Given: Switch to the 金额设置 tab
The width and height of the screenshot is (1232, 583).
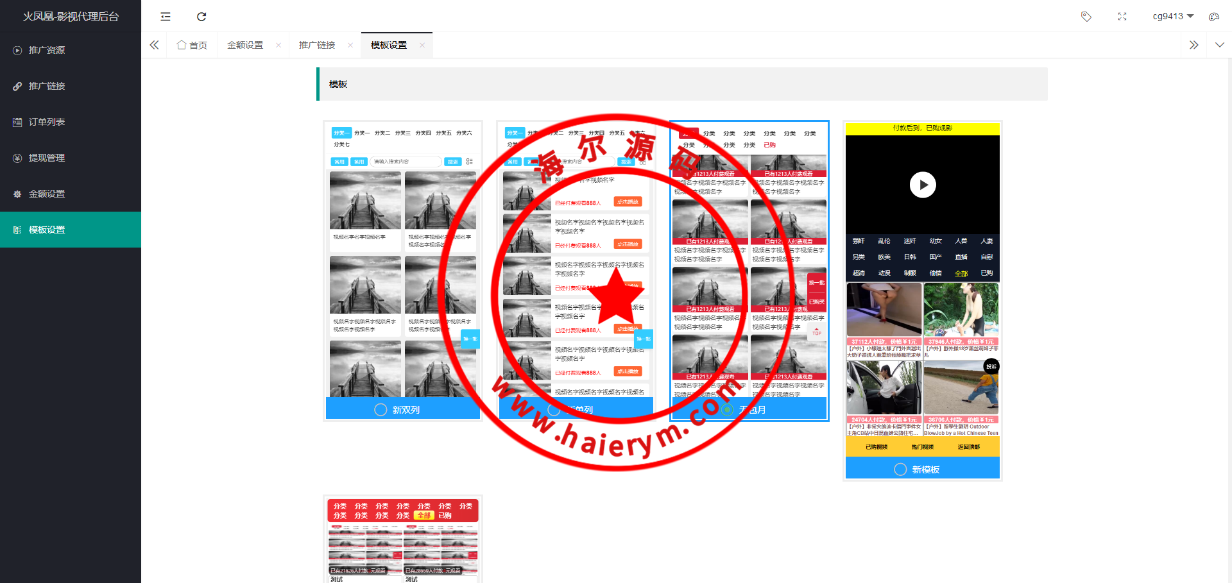Looking at the screenshot, I should (245, 45).
